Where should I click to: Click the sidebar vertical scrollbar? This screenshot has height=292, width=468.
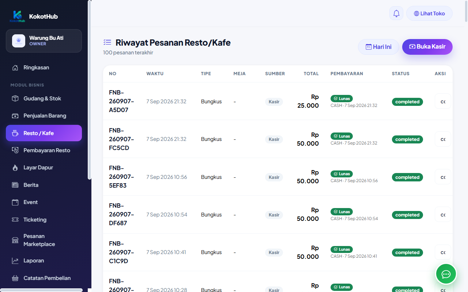[90, 90]
